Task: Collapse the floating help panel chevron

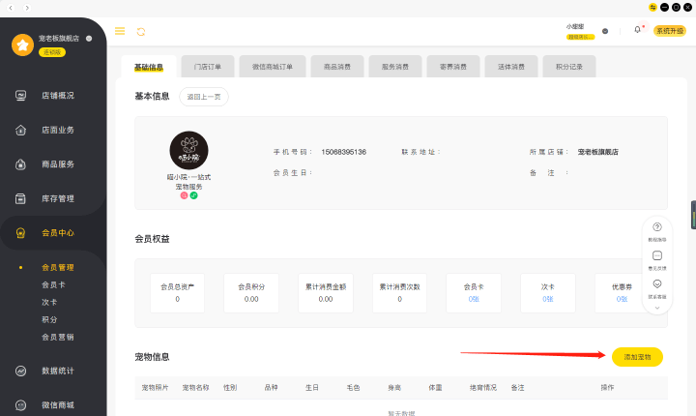Action: pos(657,308)
